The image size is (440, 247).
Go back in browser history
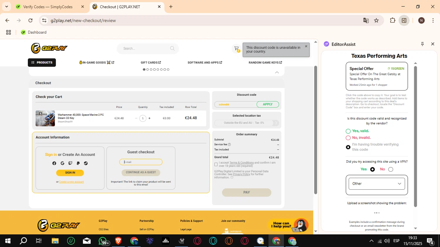[7, 20]
